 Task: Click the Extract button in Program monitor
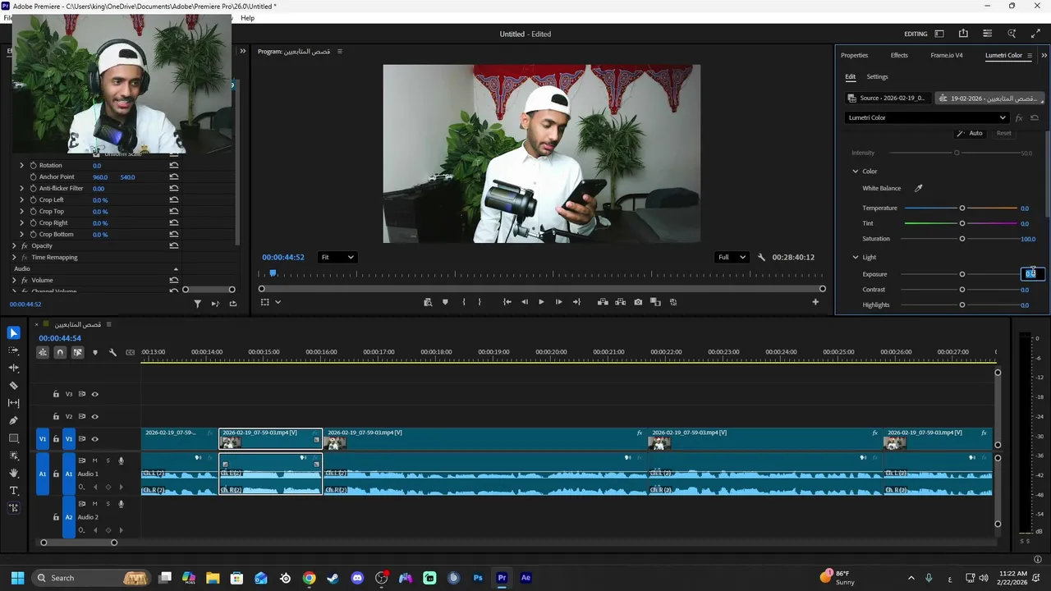(621, 302)
